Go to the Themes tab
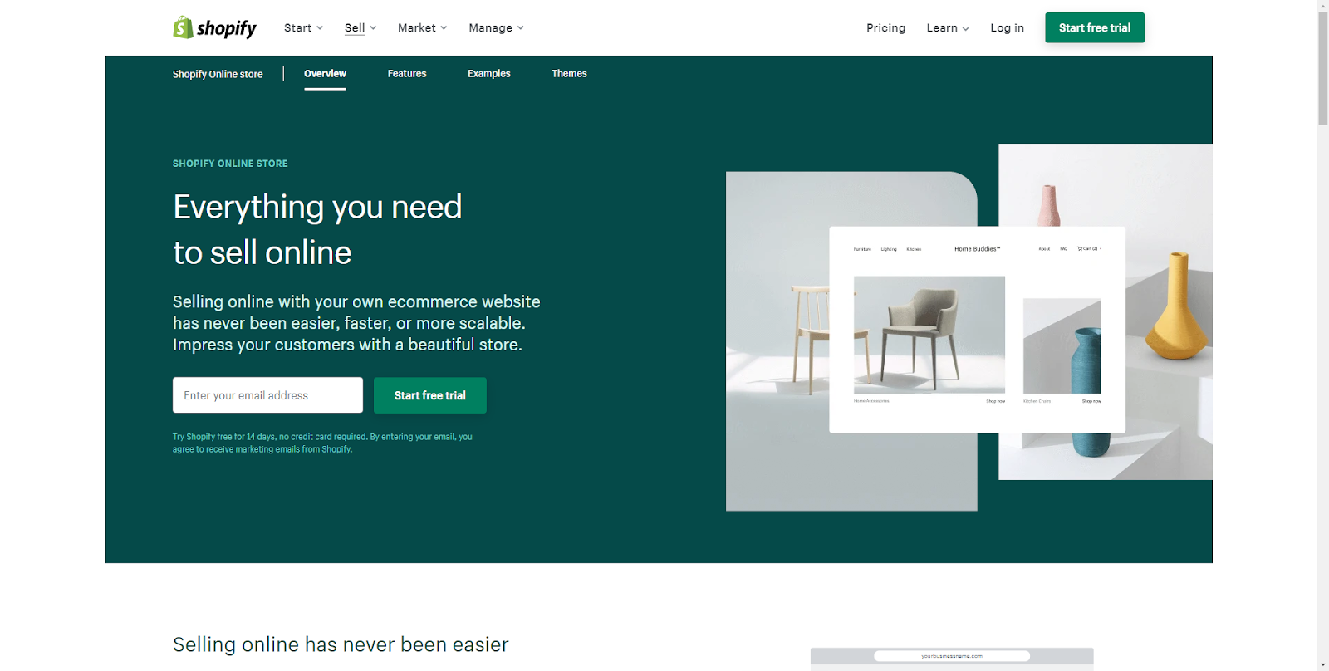 570,74
